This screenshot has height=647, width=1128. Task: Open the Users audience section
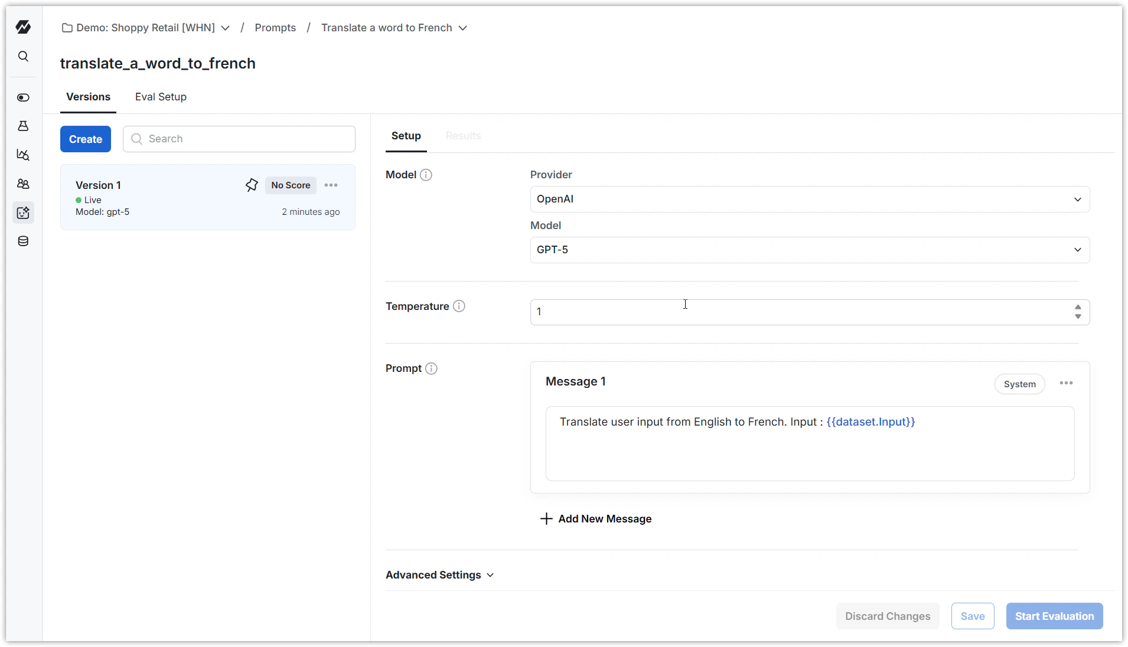point(23,184)
